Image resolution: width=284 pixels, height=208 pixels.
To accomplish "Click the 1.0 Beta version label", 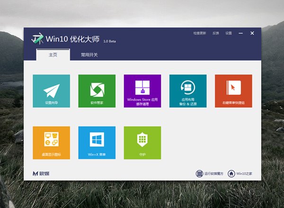I will click(108, 42).
